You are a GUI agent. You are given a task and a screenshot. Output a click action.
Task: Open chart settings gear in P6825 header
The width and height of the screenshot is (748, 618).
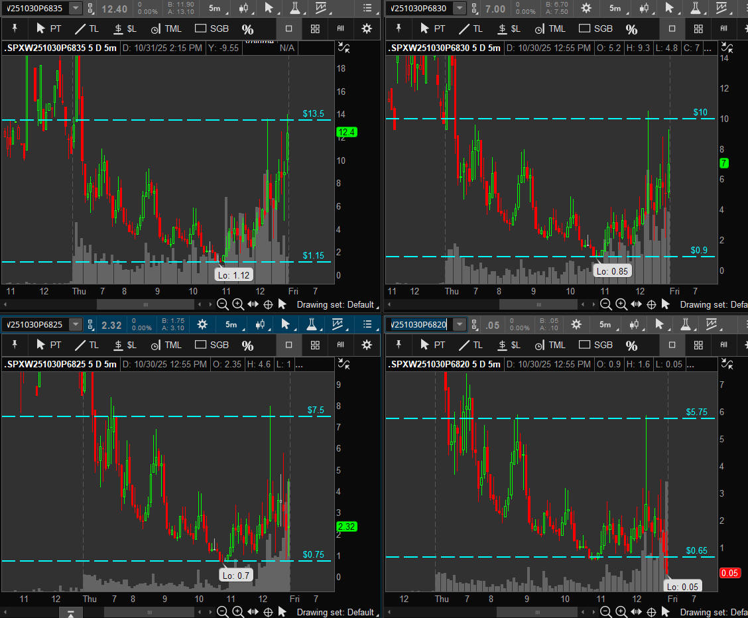(202, 324)
